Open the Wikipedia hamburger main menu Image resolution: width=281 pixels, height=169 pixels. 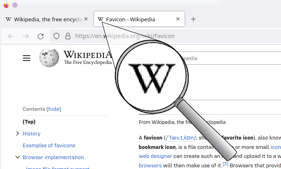pos(27,59)
